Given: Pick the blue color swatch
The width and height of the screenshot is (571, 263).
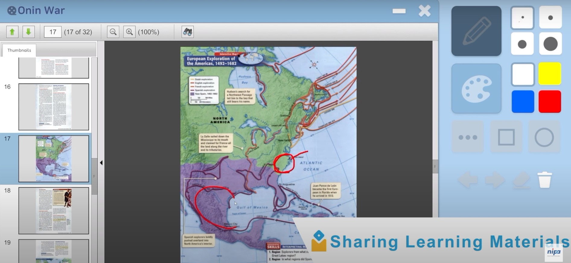Looking at the screenshot, I should [523, 102].
